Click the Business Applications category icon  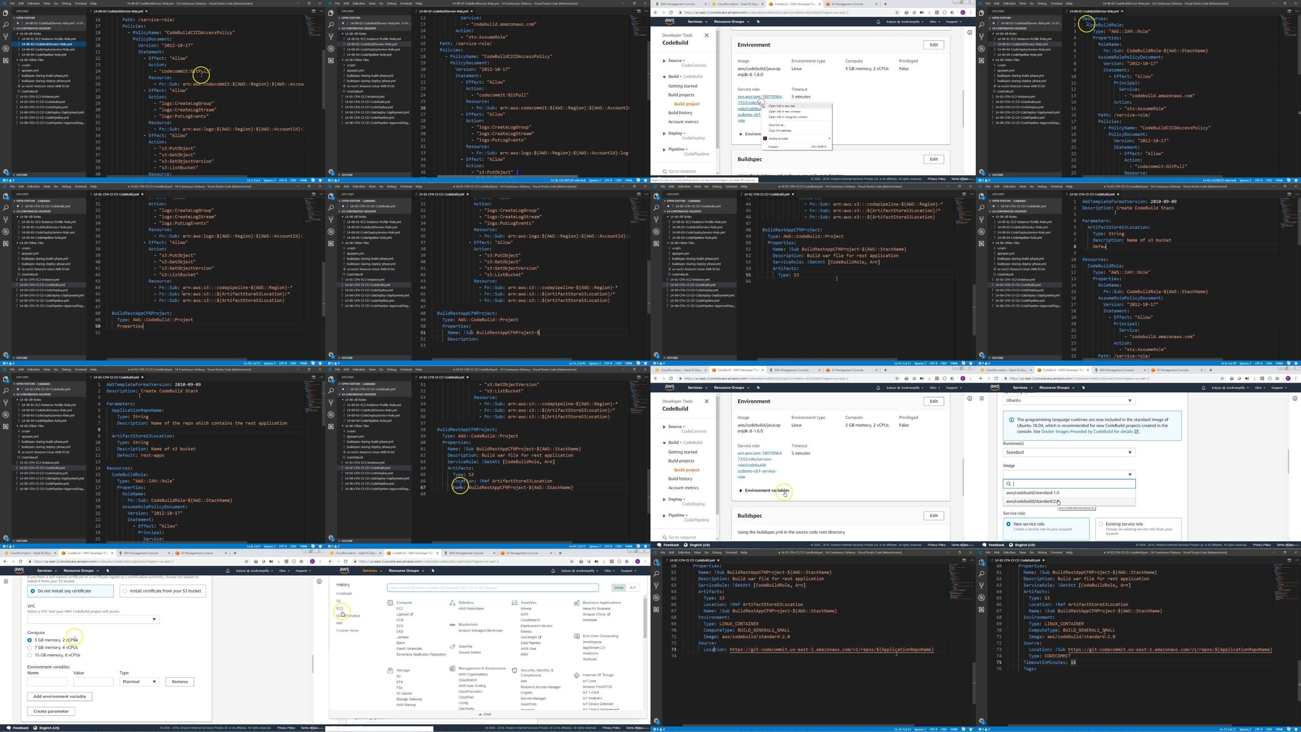[576, 603]
